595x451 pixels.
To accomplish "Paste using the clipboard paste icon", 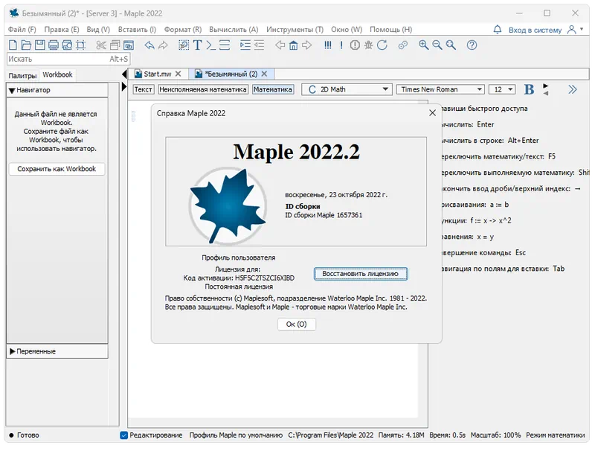I will point(129,45).
